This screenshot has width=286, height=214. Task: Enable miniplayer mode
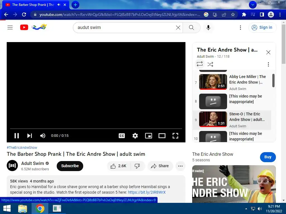coord(149,136)
